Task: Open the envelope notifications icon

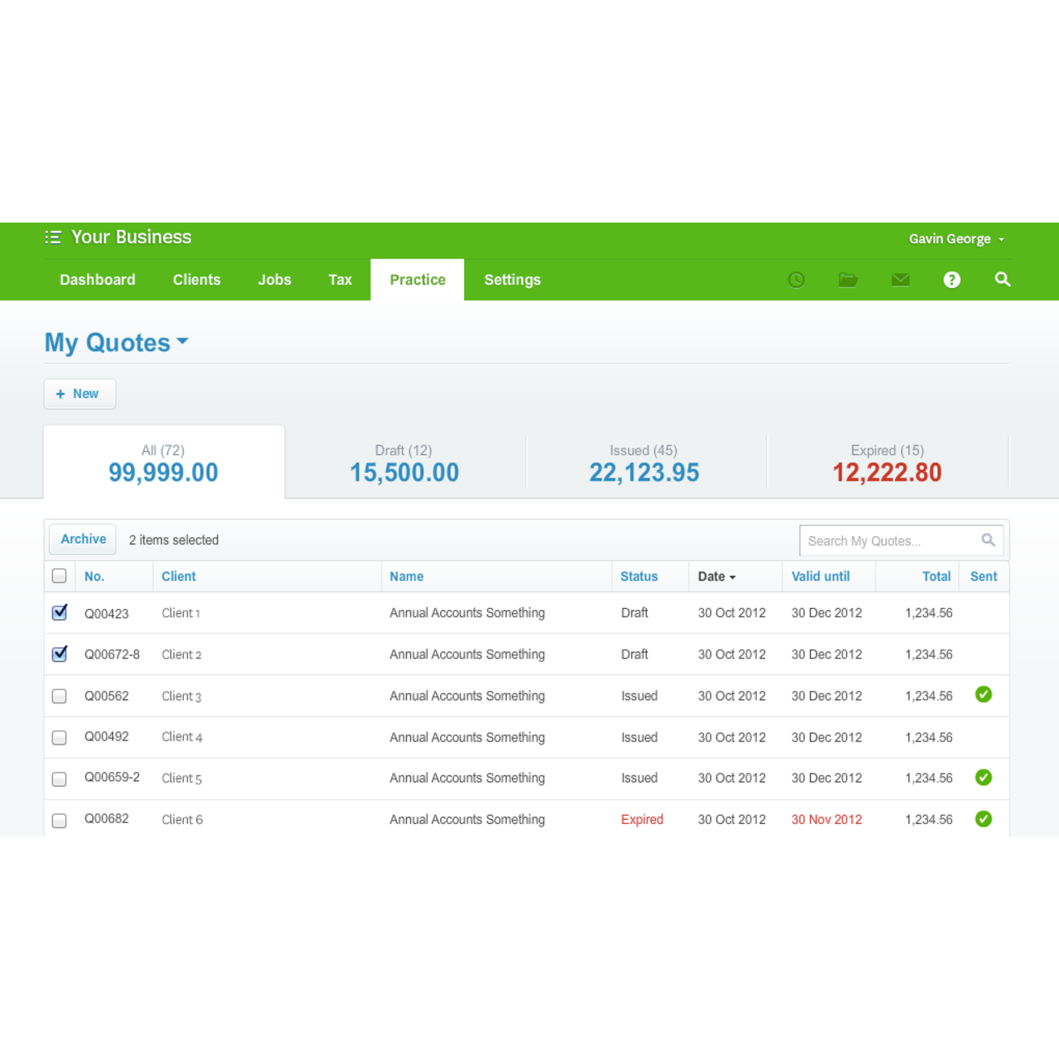Action: pyautogui.click(x=900, y=280)
